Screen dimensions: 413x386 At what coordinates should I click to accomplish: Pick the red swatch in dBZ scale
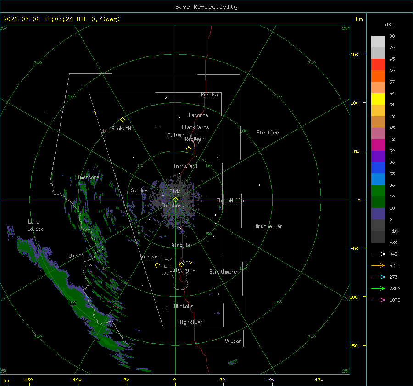tap(378, 65)
